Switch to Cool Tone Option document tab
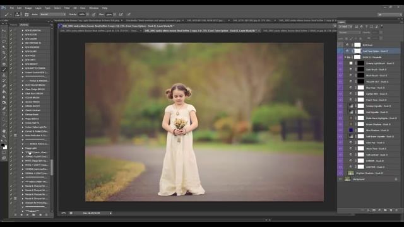The image size is (404, 227). click(200, 31)
